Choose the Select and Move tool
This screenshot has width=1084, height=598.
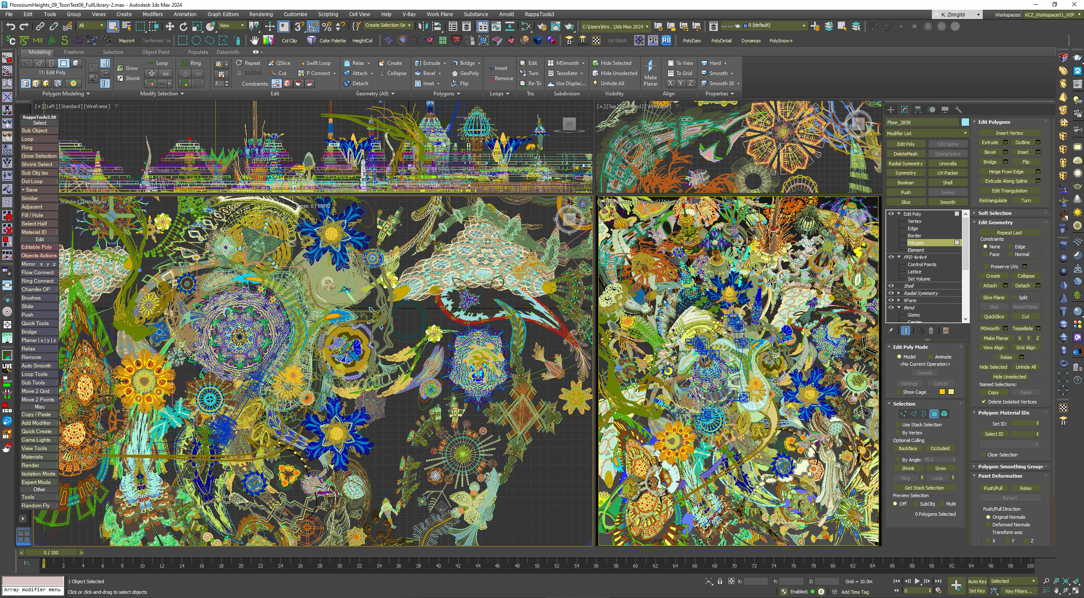click(x=170, y=26)
